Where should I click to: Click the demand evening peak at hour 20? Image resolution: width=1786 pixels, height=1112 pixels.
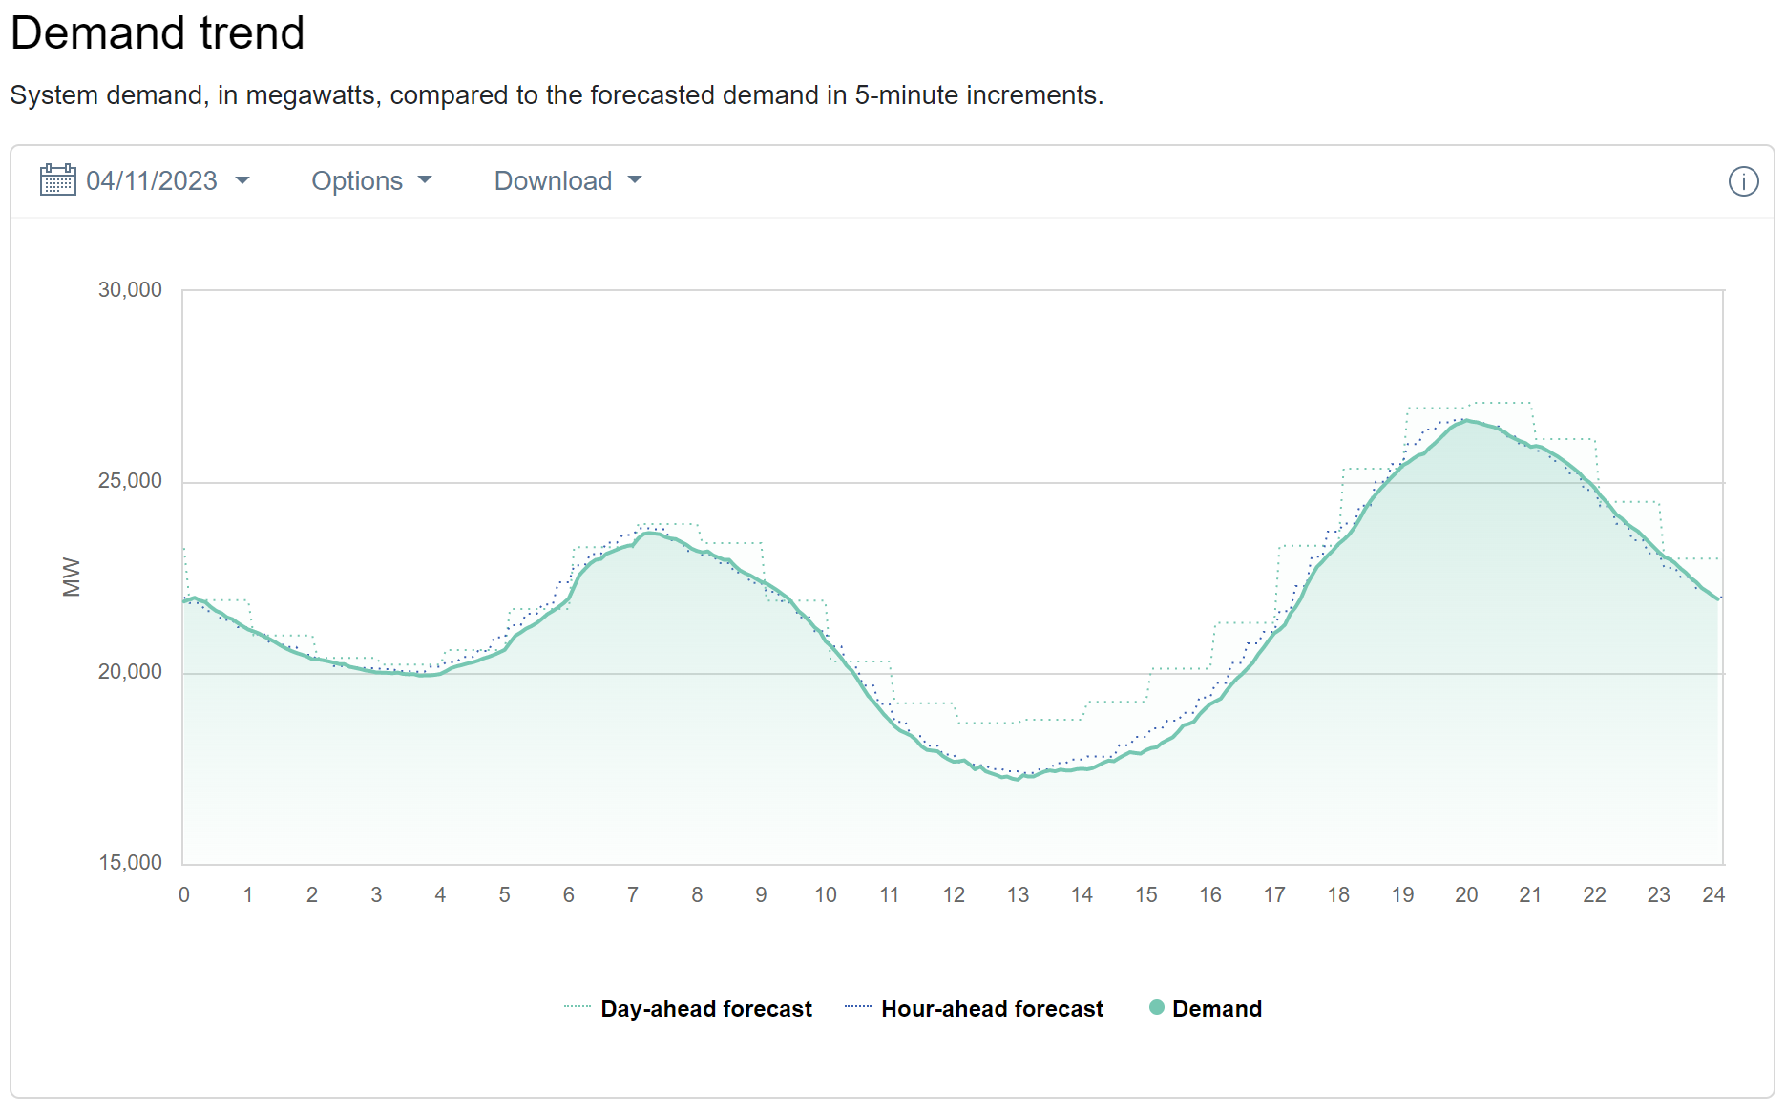point(1466,421)
